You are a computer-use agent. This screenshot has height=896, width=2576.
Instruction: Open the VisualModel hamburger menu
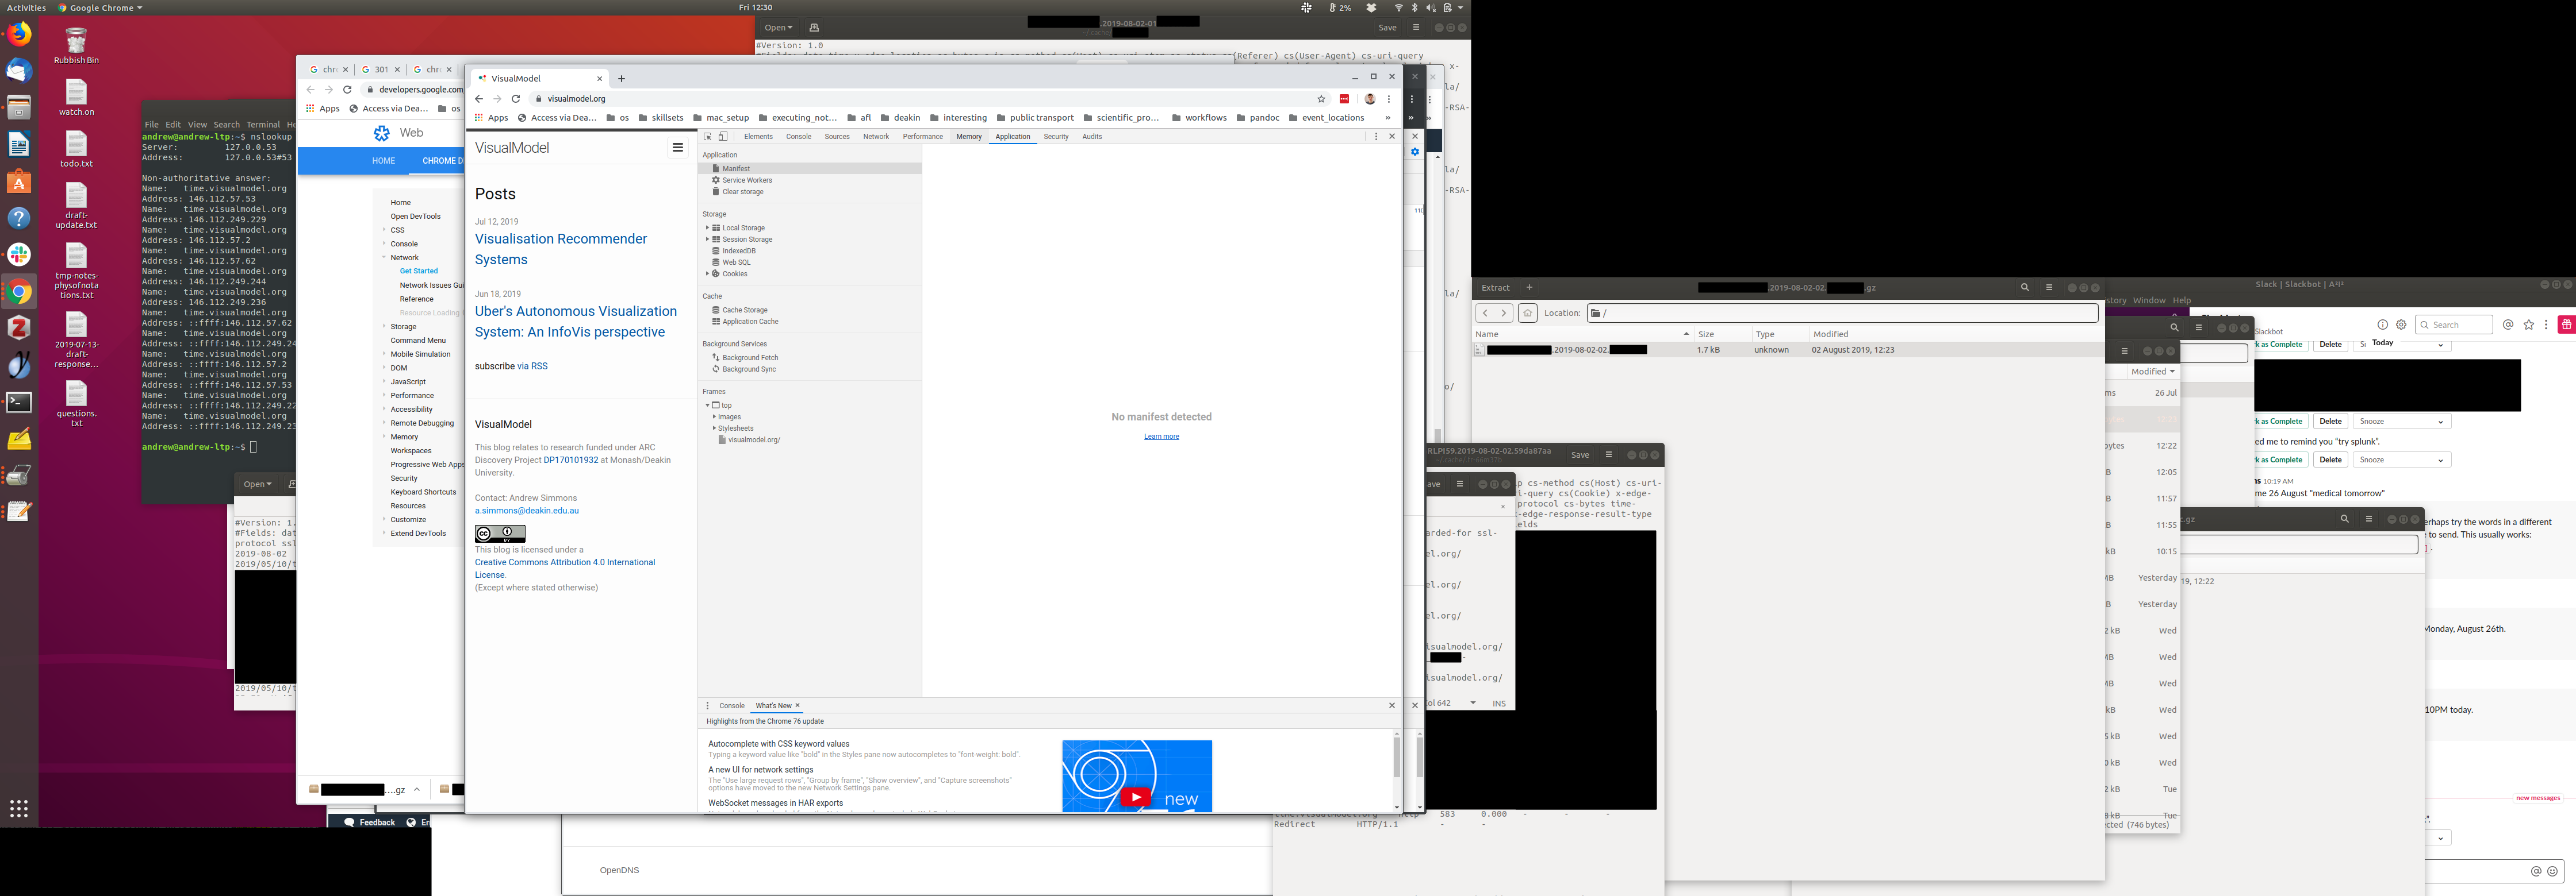(x=677, y=148)
